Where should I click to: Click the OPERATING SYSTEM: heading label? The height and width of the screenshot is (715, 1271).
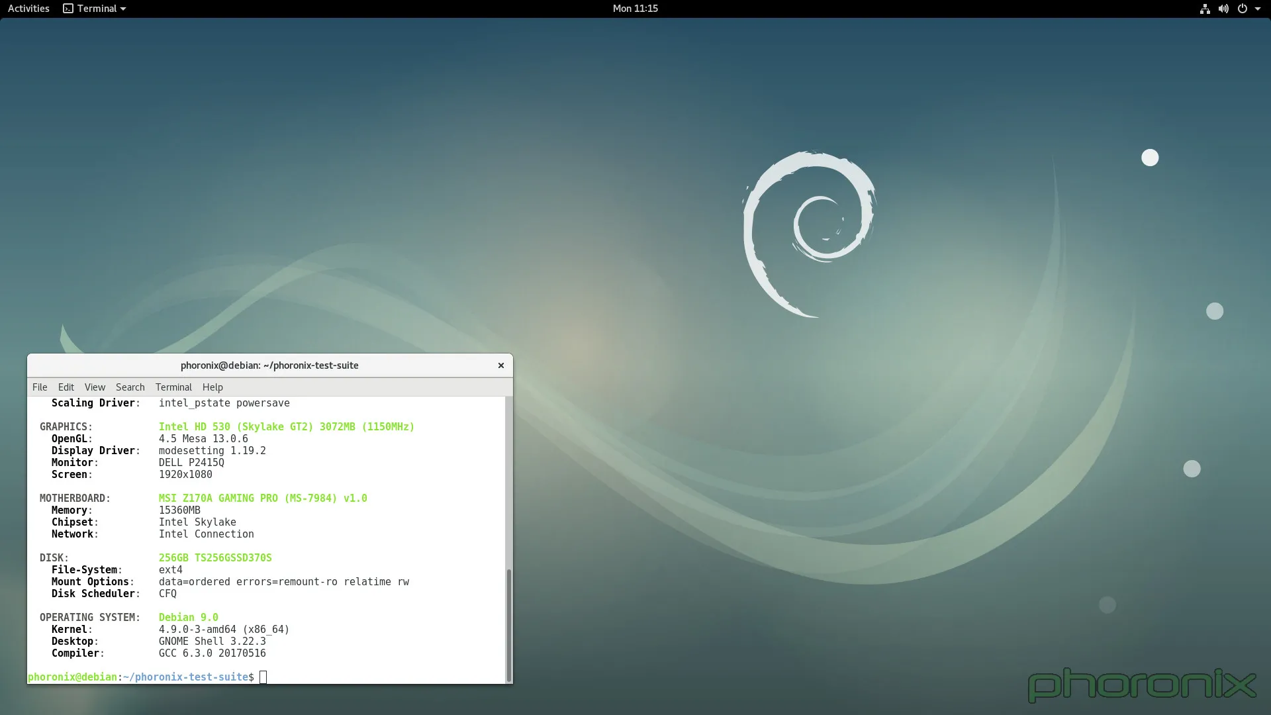point(90,618)
